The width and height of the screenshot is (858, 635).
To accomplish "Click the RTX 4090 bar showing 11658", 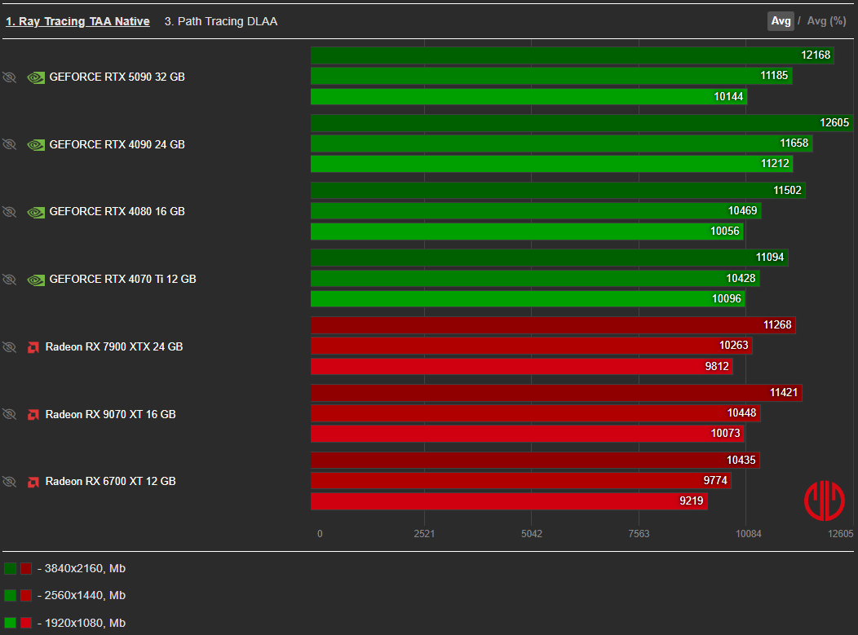I will 561,143.
